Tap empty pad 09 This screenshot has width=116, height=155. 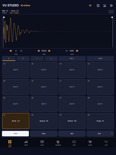16,87
